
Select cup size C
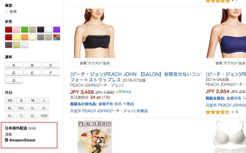(51, 65)
